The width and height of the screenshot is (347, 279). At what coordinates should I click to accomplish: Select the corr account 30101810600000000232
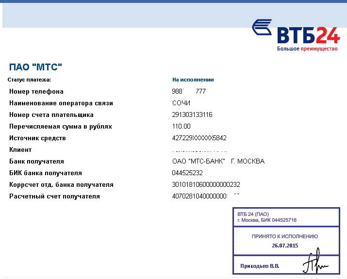pos(206,184)
